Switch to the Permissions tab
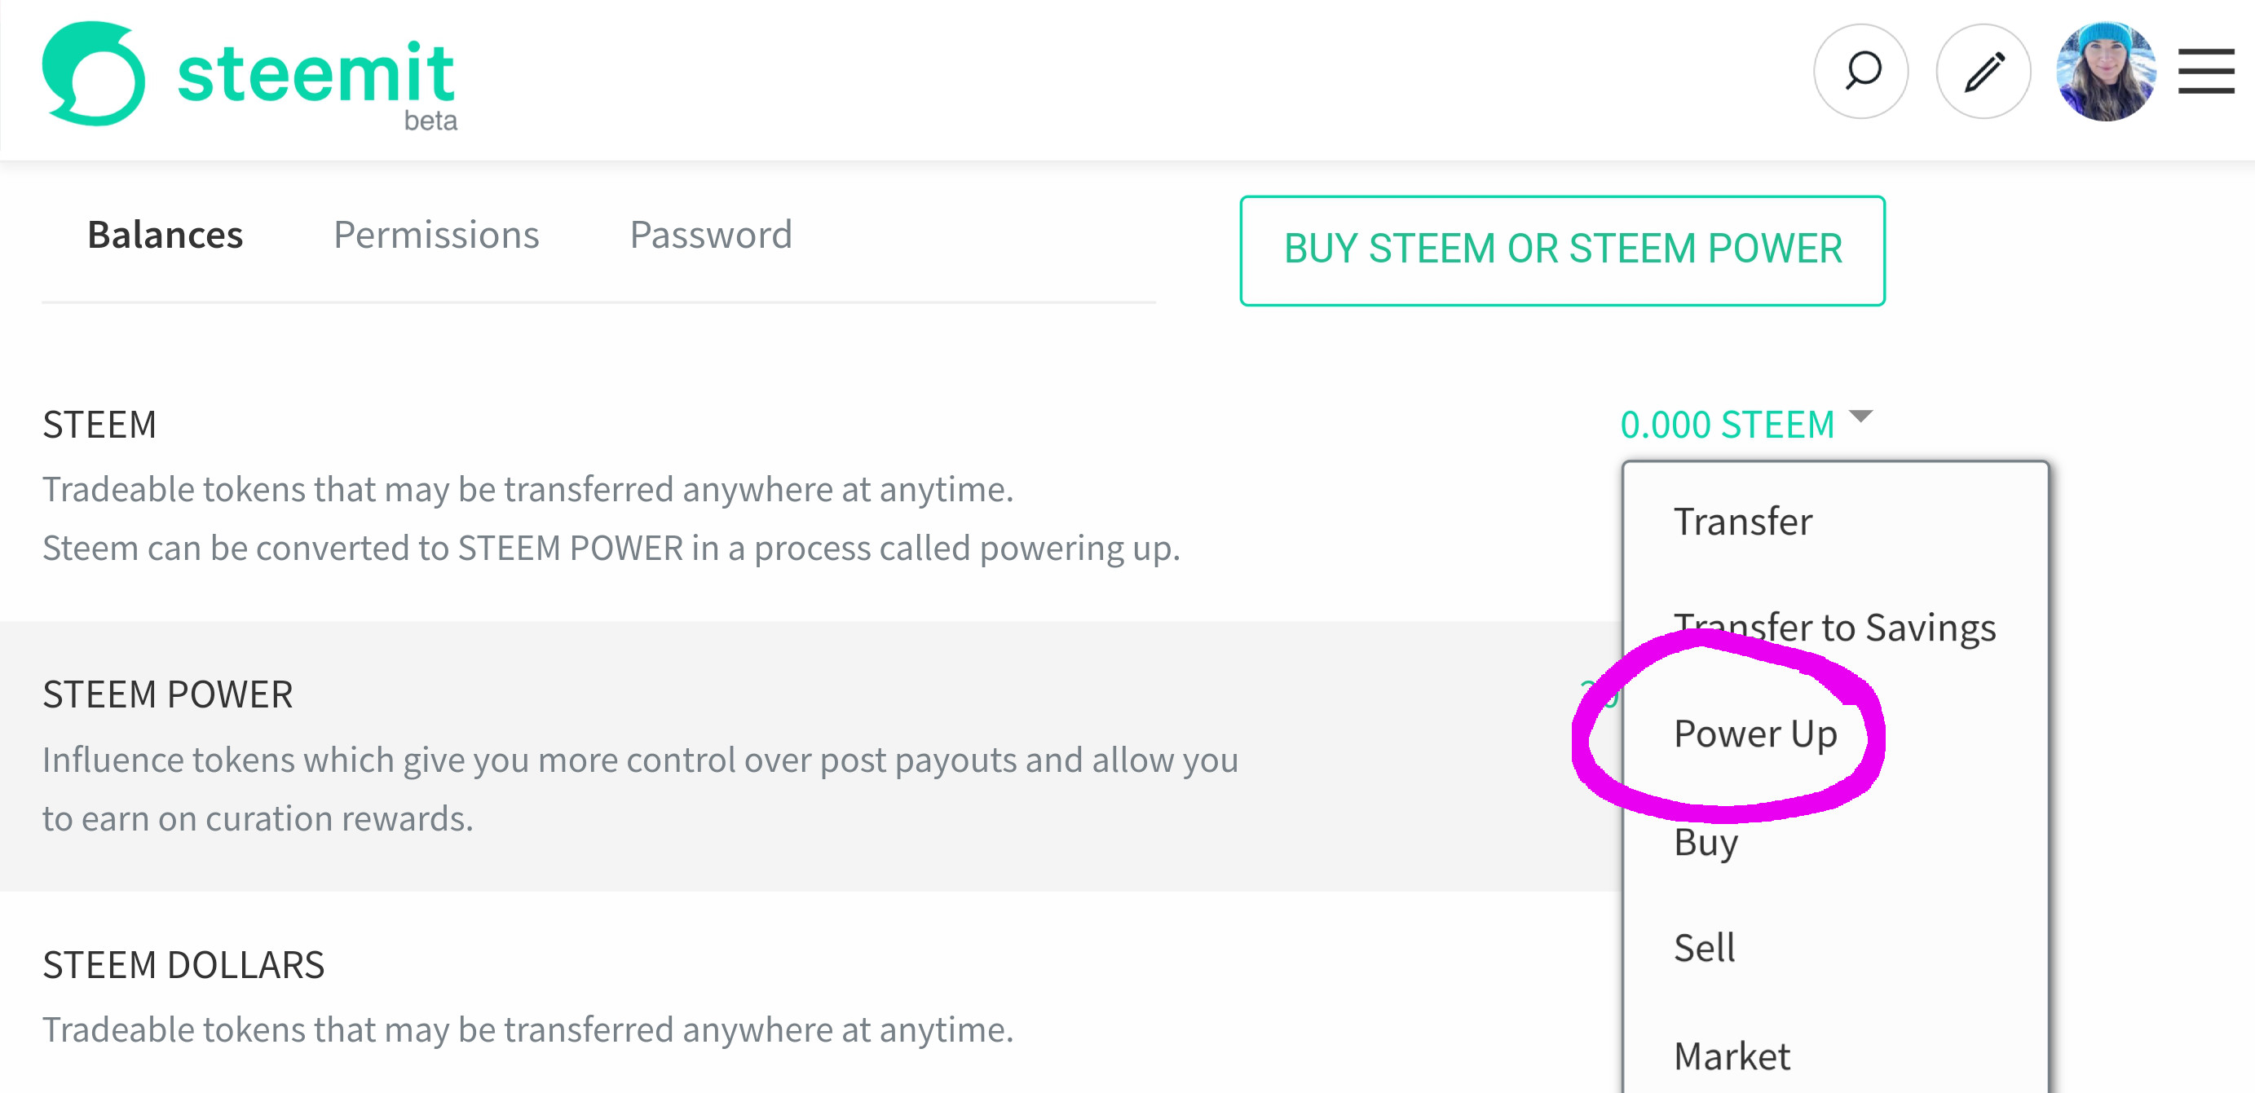 [436, 235]
